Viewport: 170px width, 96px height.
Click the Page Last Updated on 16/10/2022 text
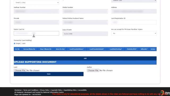click(28, 94)
